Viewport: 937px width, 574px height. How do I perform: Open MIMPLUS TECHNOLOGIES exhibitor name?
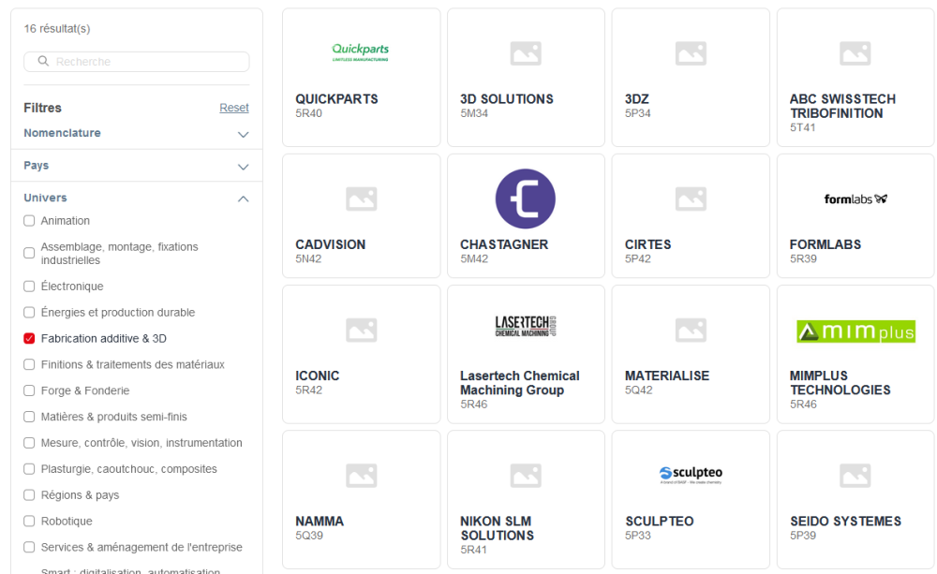(x=840, y=383)
